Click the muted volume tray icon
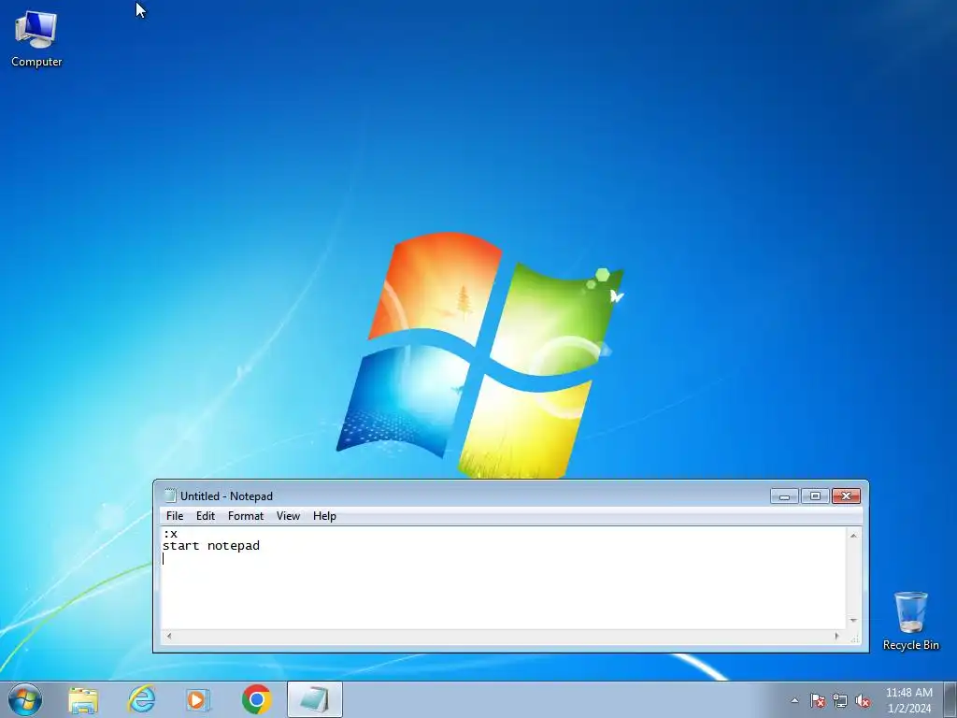This screenshot has height=718, width=957. pyautogui.click(x=863, y=700)
